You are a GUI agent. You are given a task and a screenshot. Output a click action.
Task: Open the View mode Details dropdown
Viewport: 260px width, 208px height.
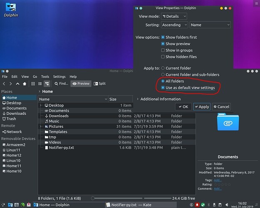(174, 16)
